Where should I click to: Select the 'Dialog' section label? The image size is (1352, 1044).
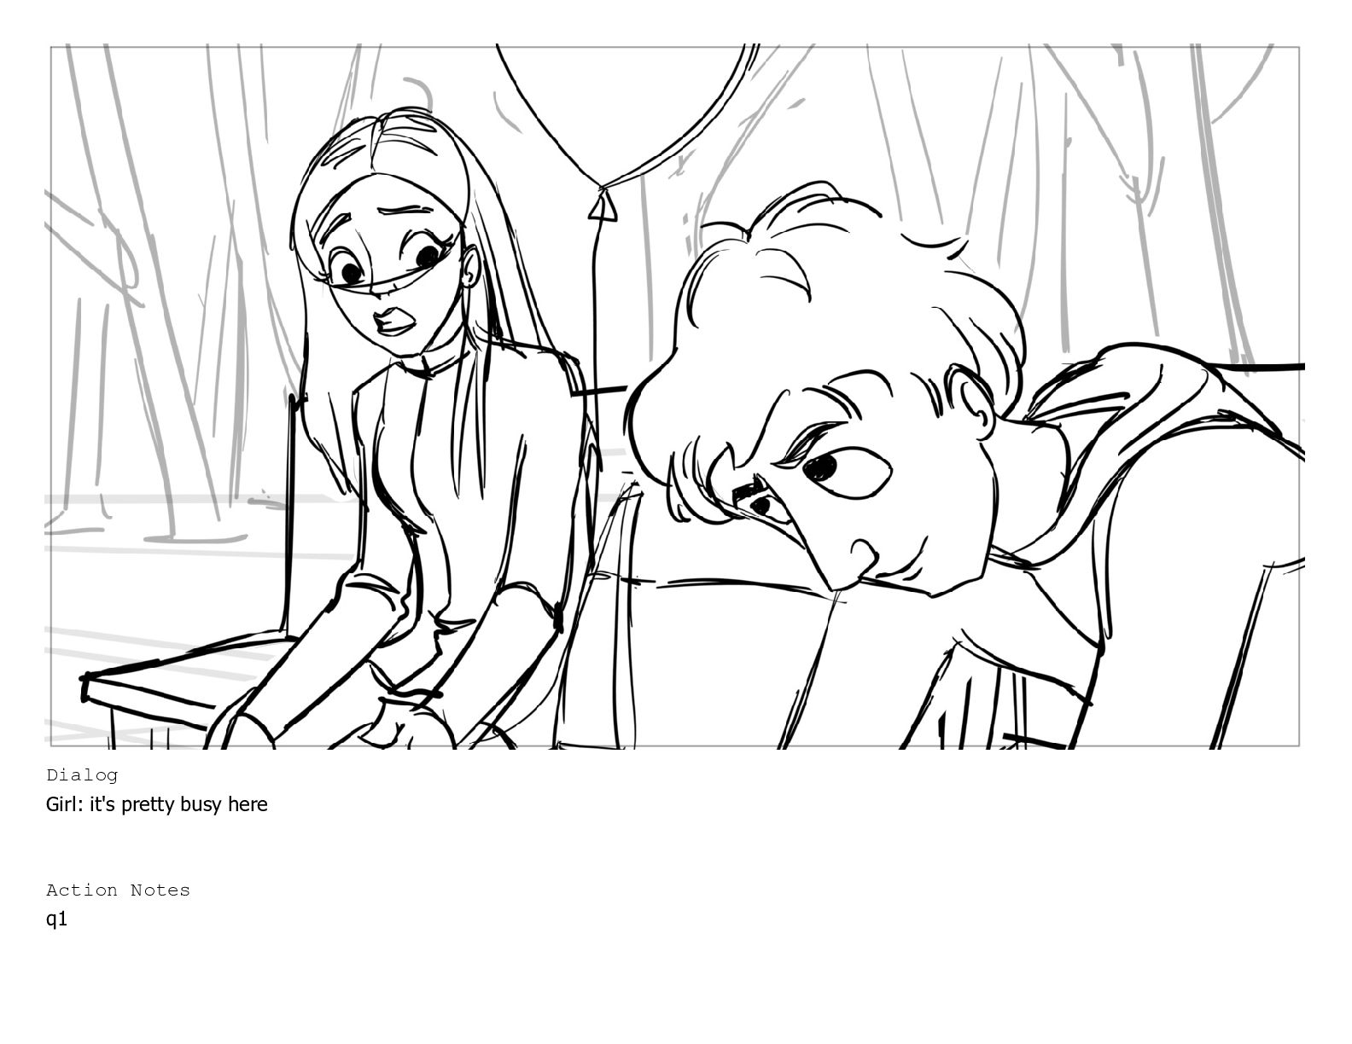[x=82, y=775]
